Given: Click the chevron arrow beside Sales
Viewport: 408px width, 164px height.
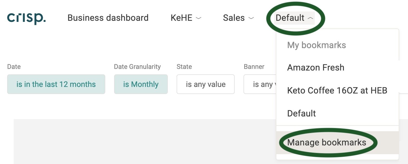Looking at the screenshot, I should 251,18.
